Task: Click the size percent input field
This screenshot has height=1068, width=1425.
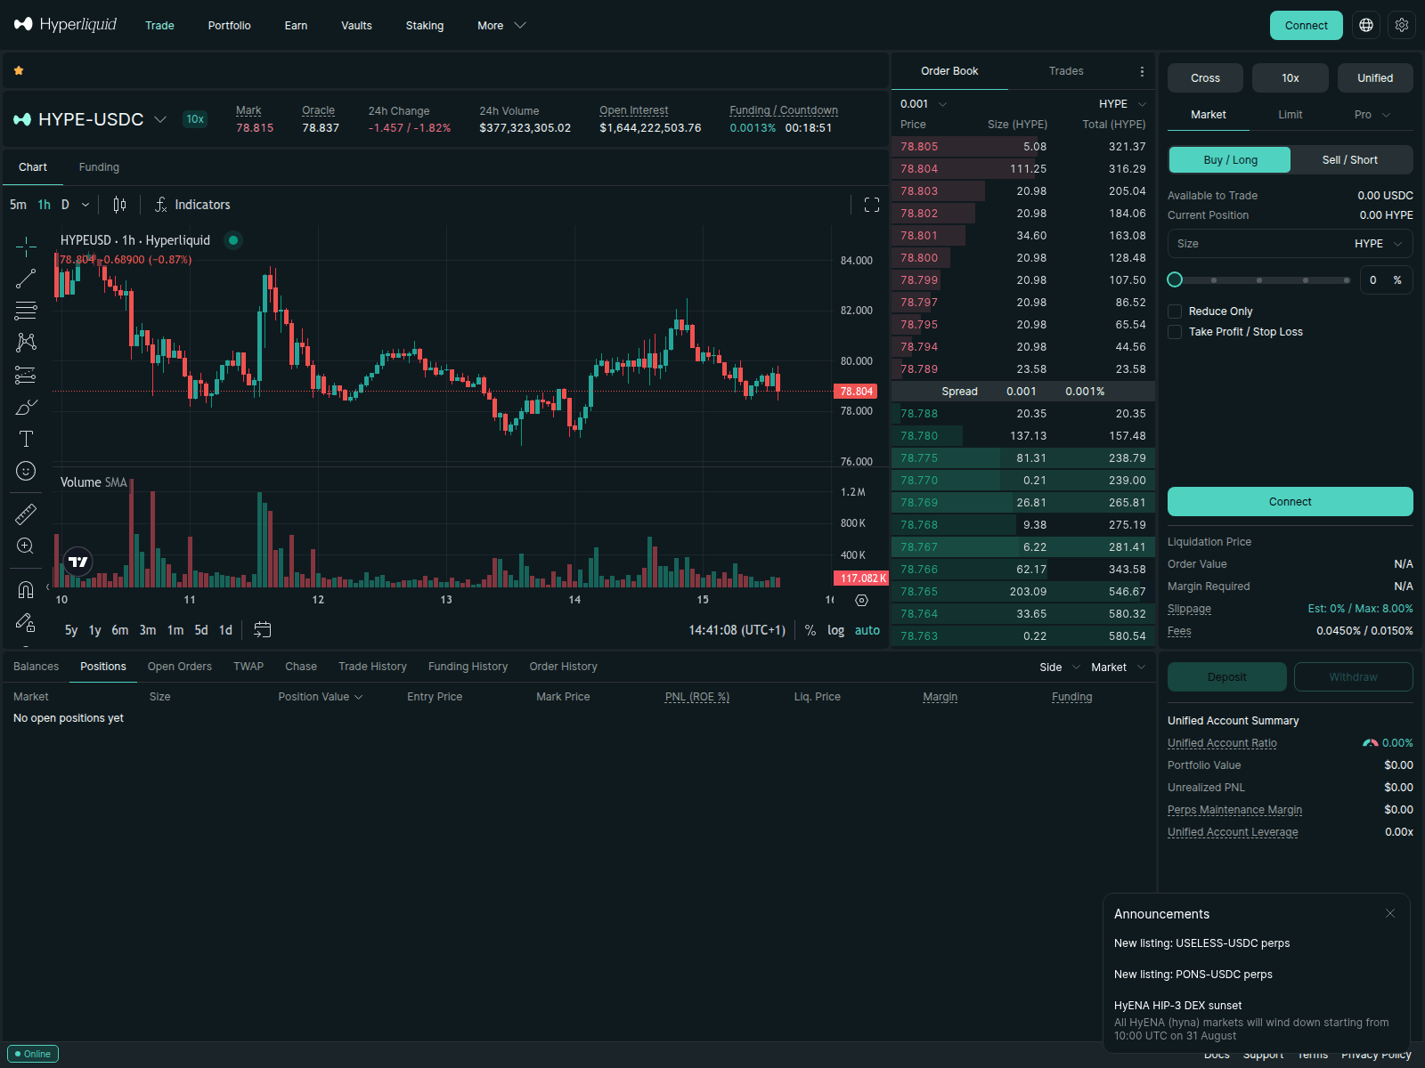Action: pyautogui.click(x=1386, y=280)
